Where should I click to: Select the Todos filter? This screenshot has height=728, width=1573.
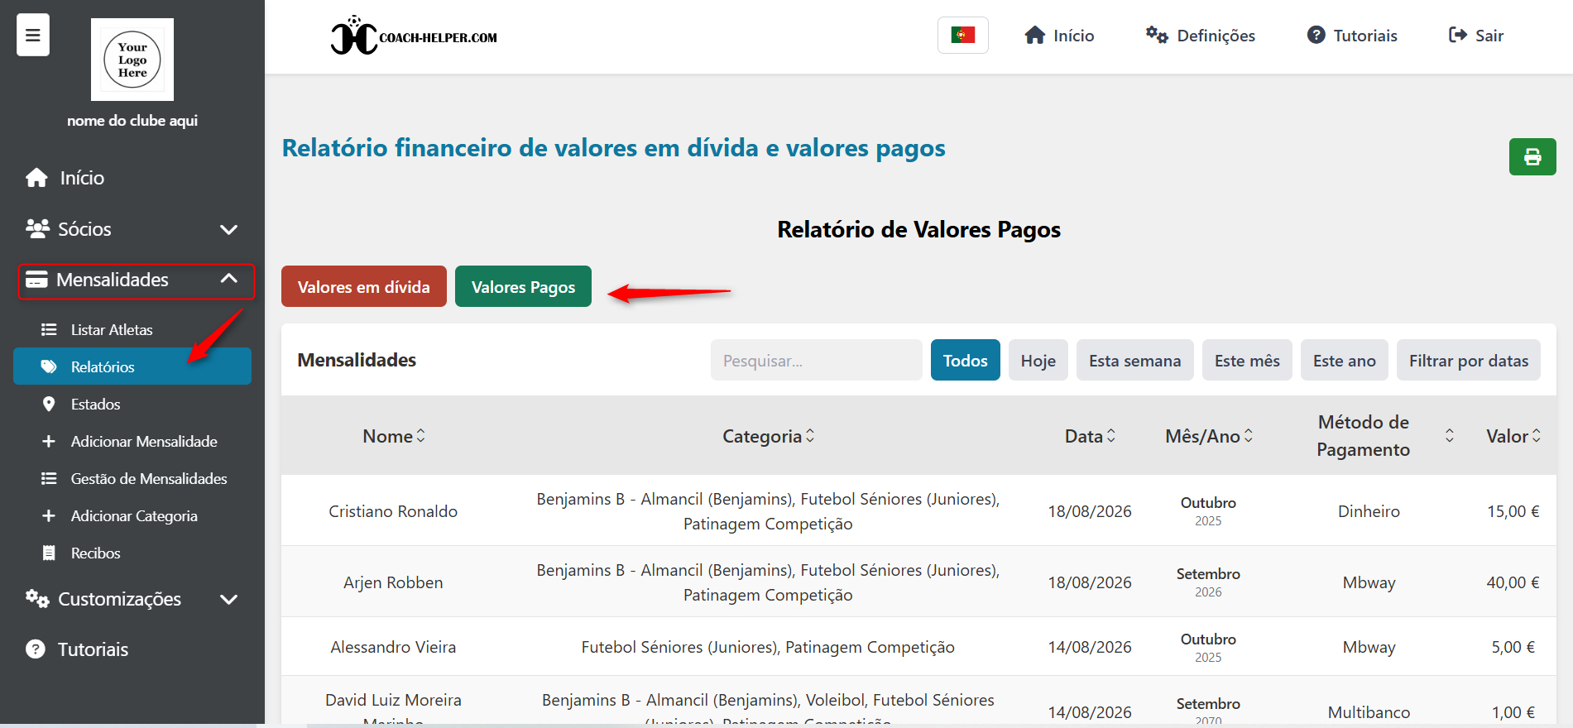tap(966, 360)
